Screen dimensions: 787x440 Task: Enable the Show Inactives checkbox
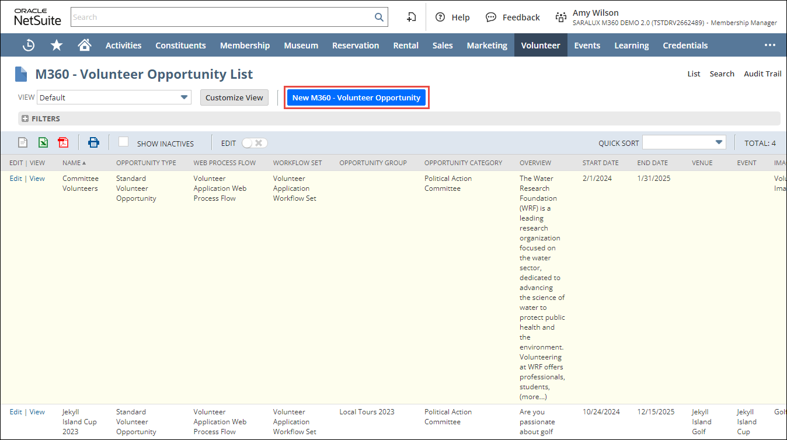pyautogui.click(x=123, y=142)
